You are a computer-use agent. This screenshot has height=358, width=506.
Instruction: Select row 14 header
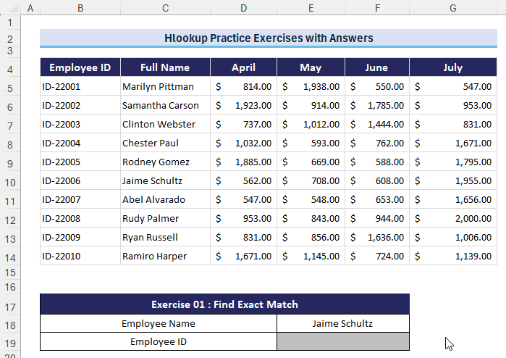pos(10,257)
